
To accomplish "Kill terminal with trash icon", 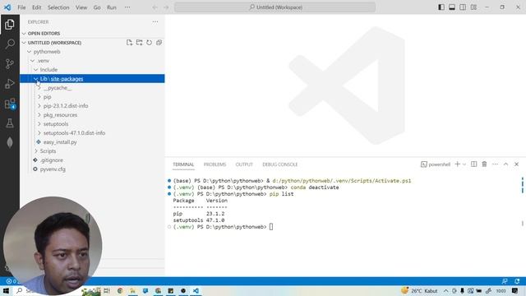I will coord(484,164).
